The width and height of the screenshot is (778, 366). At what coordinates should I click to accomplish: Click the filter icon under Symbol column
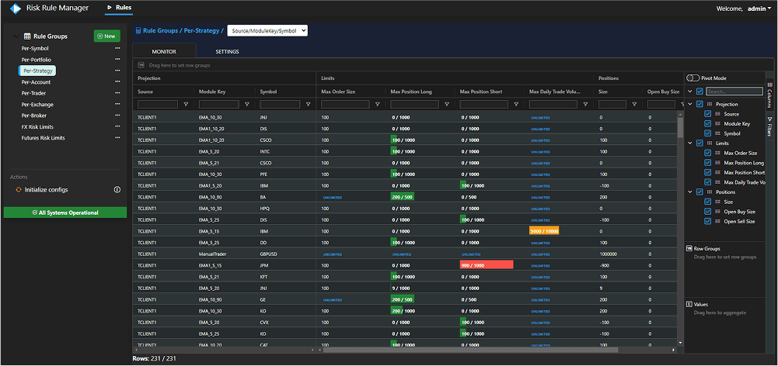tap(309, 104)
